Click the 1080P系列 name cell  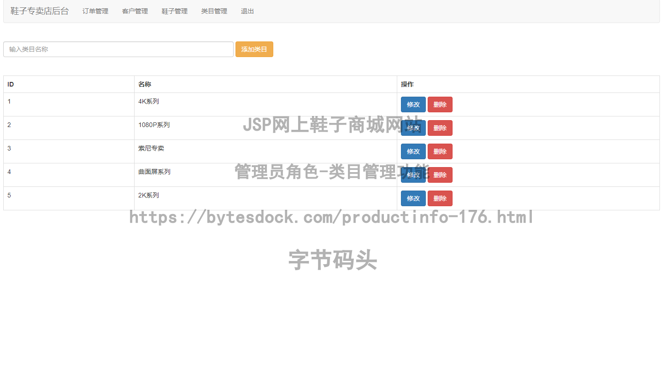coord(265,128)
